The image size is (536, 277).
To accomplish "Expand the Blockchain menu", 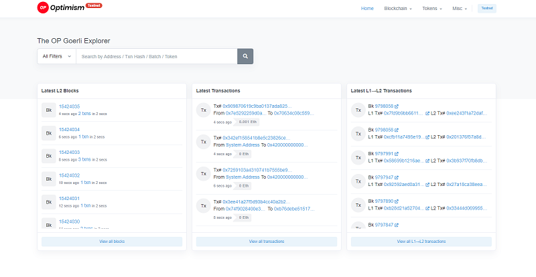I will point(397,9).
